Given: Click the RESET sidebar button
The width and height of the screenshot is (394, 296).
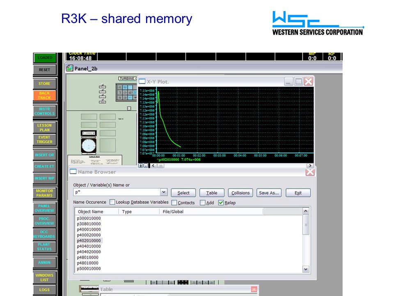Looking at the screenshot, I should 44,70.
